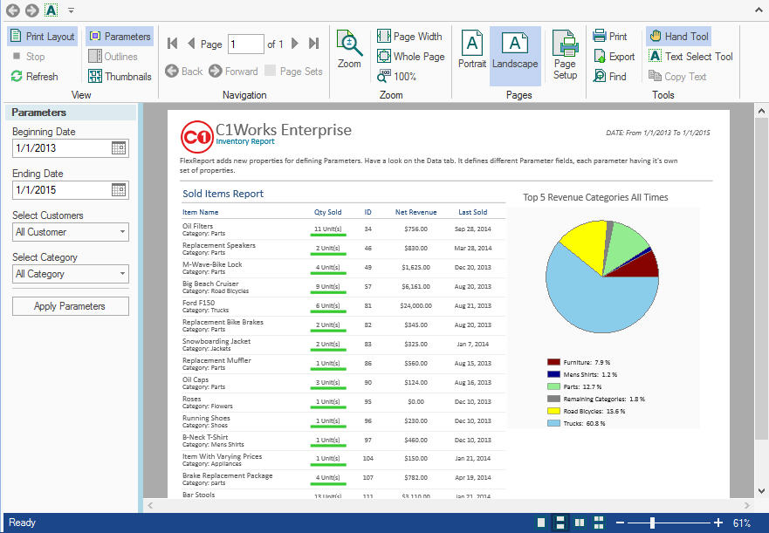Click the Refresh icon in View group
Viewport: 769px width, 533px height.
click(17, 77)
